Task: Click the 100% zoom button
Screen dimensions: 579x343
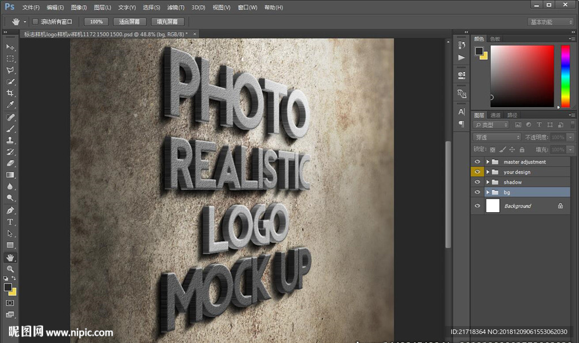Action: (x=96, y=21)
